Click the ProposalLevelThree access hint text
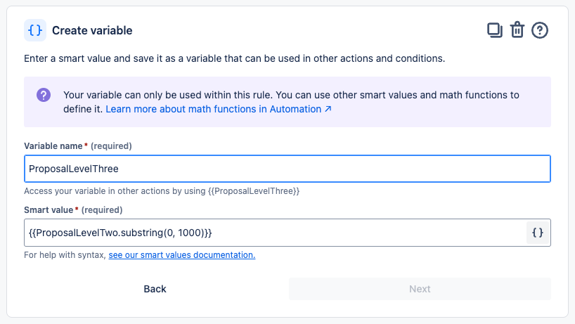The height and width of the screenshot is (324, 575). pos(162,190)
